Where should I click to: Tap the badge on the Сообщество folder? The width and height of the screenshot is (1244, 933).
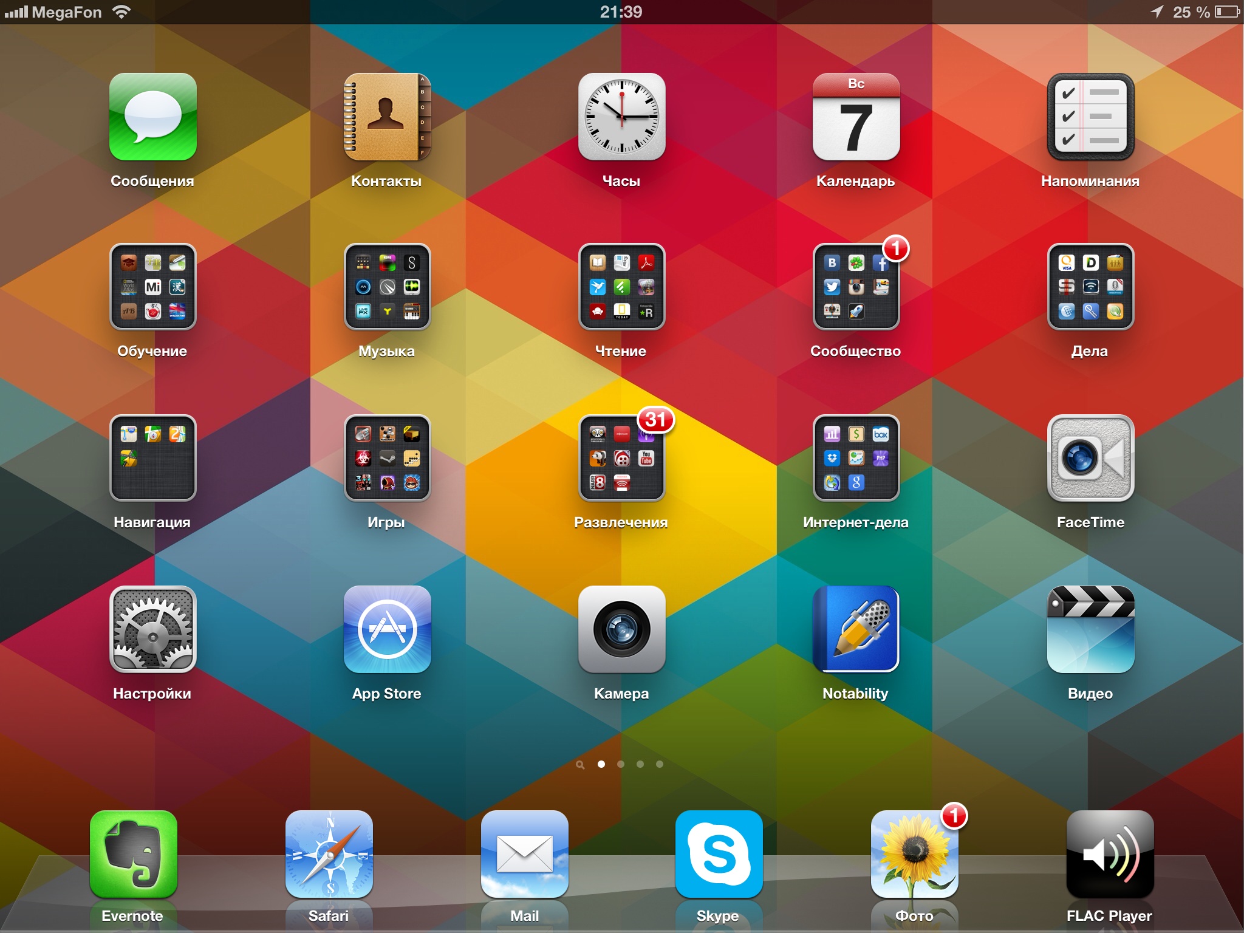(895, 248)
